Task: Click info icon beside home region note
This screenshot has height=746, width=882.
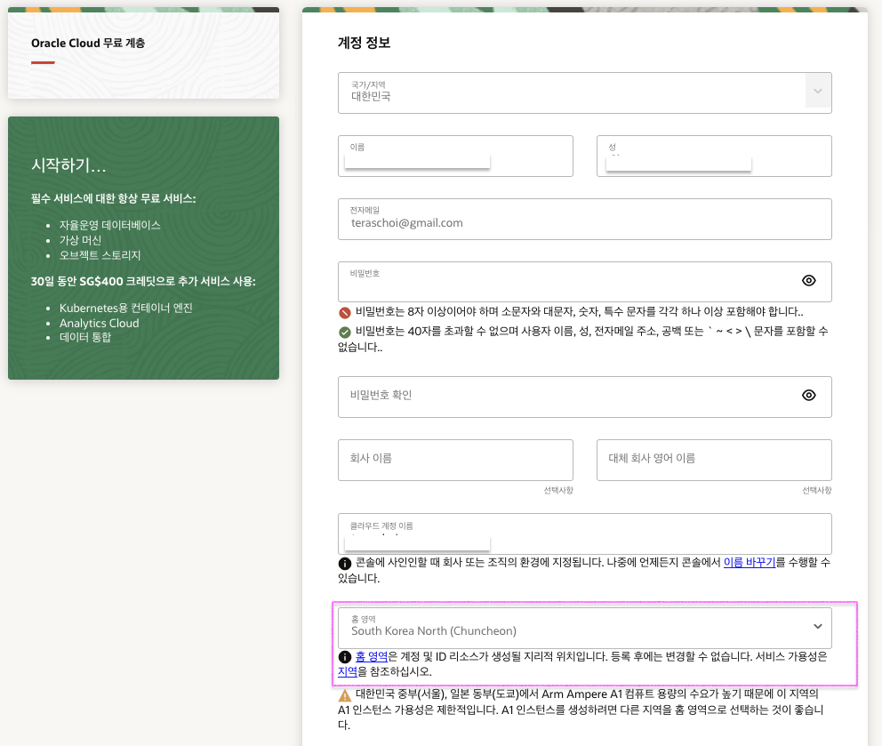Action: coord(345,657)
